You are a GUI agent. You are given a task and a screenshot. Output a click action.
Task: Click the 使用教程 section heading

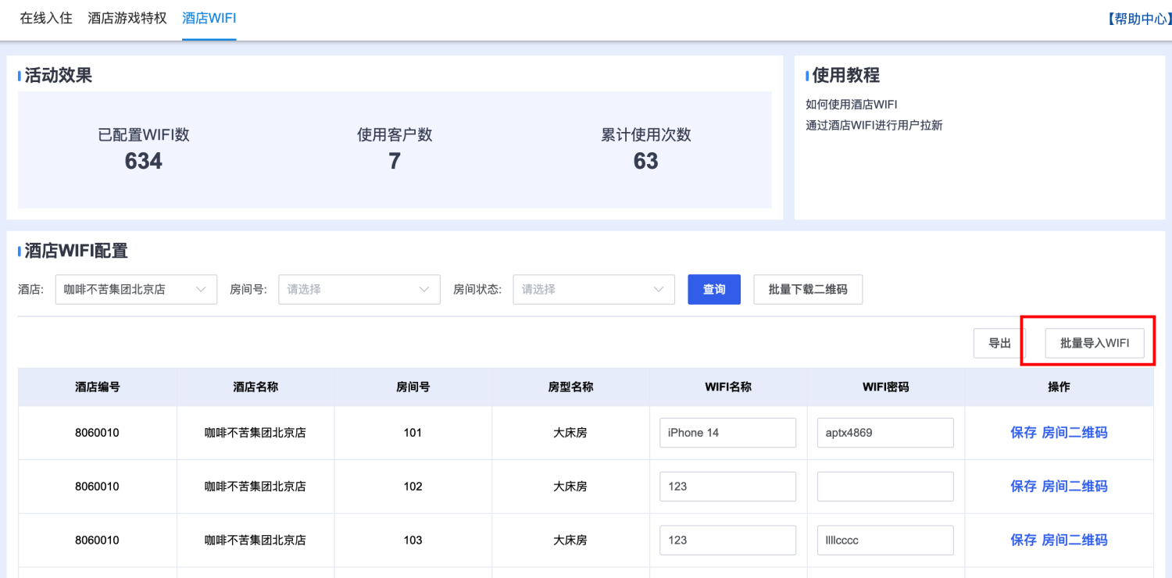pos(846,75)
